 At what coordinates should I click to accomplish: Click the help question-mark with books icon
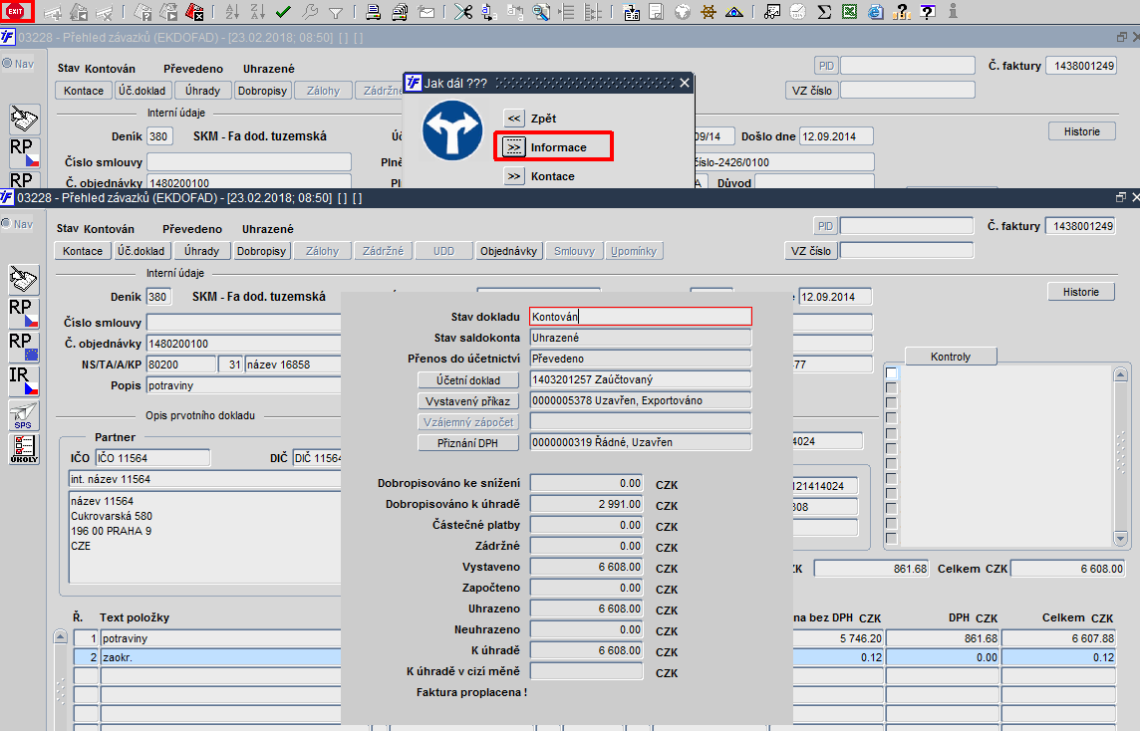(x=902, y=11)
